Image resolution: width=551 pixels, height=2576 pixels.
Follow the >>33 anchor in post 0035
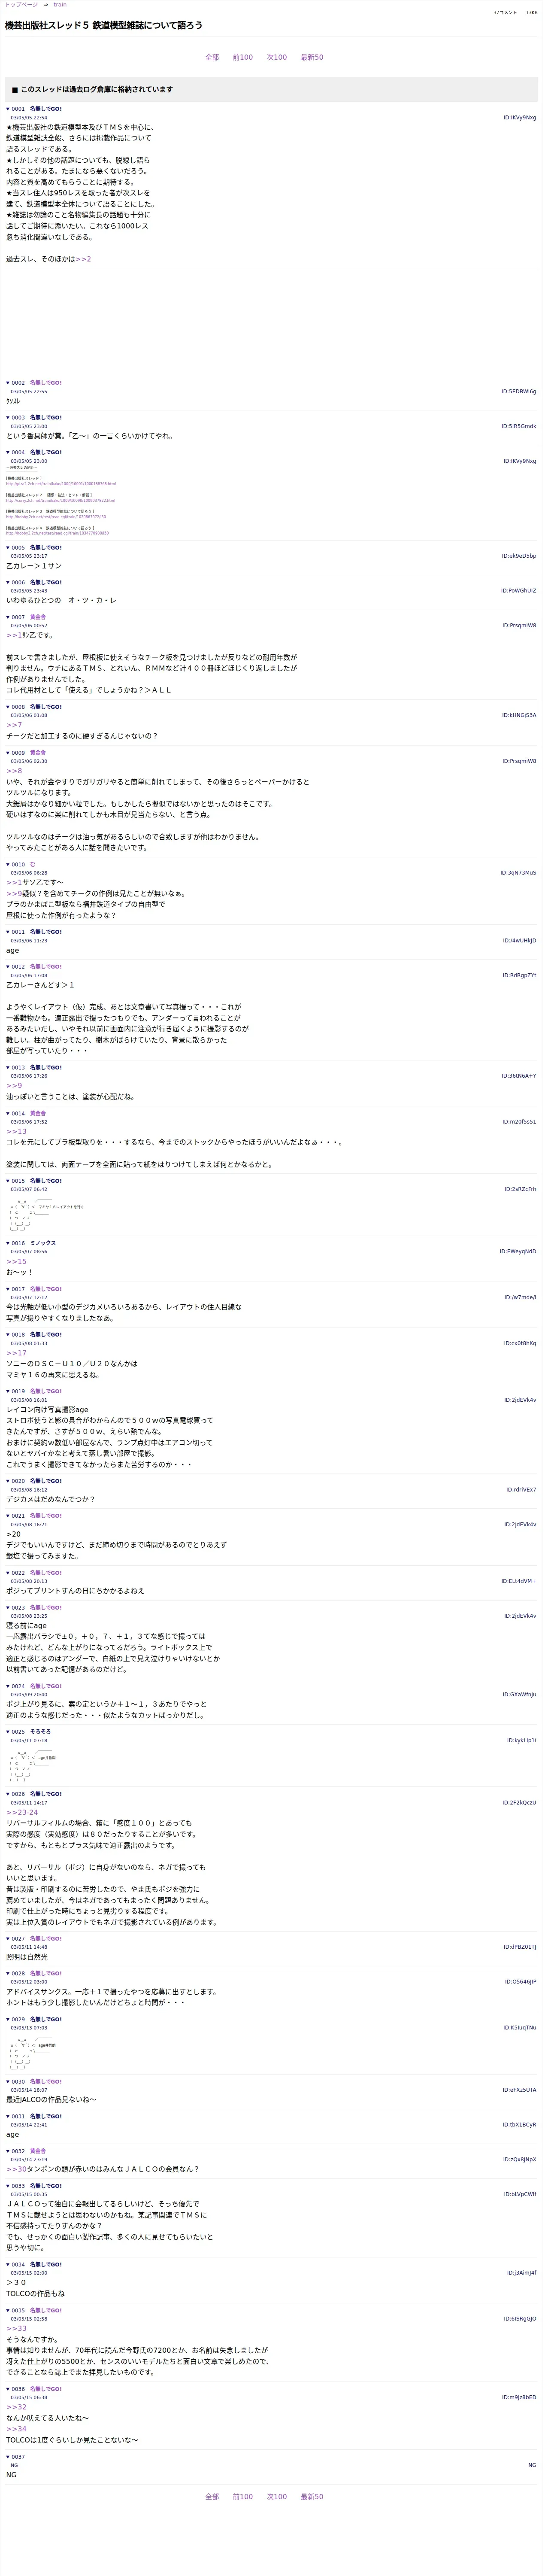click(x=17, y=2329)
